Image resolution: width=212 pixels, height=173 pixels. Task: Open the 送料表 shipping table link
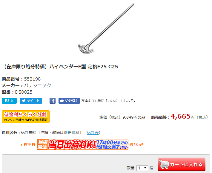point(93,133)
